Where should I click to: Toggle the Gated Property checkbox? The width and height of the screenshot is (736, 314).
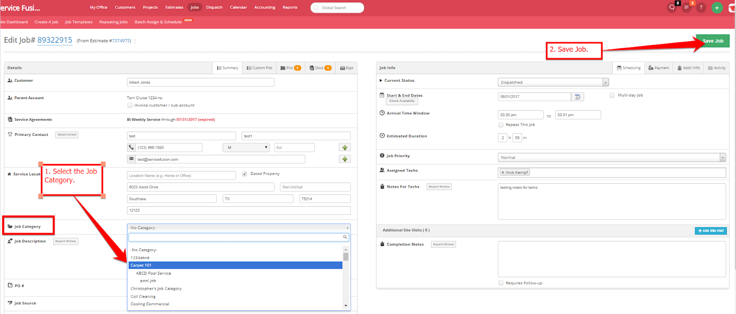point(245,174)
